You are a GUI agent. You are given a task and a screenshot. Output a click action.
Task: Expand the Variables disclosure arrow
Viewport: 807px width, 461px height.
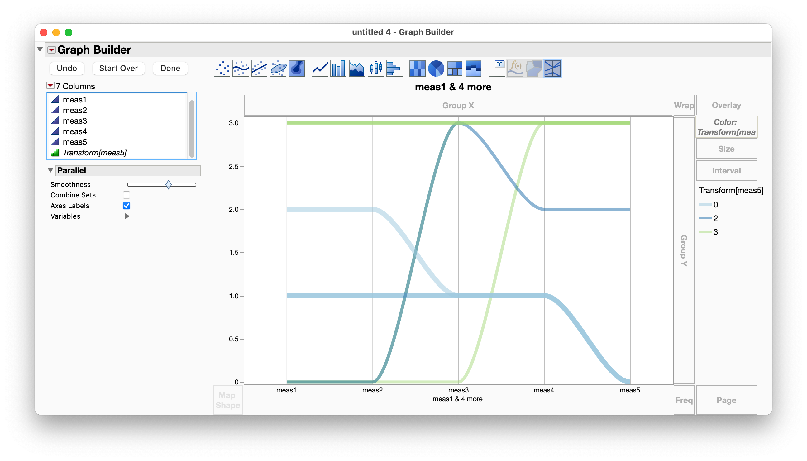coord(127,216)
